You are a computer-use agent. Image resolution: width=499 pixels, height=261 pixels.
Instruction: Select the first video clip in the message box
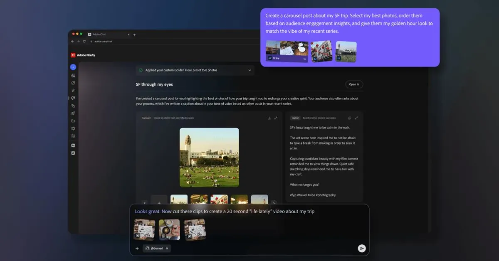(144, 229)
